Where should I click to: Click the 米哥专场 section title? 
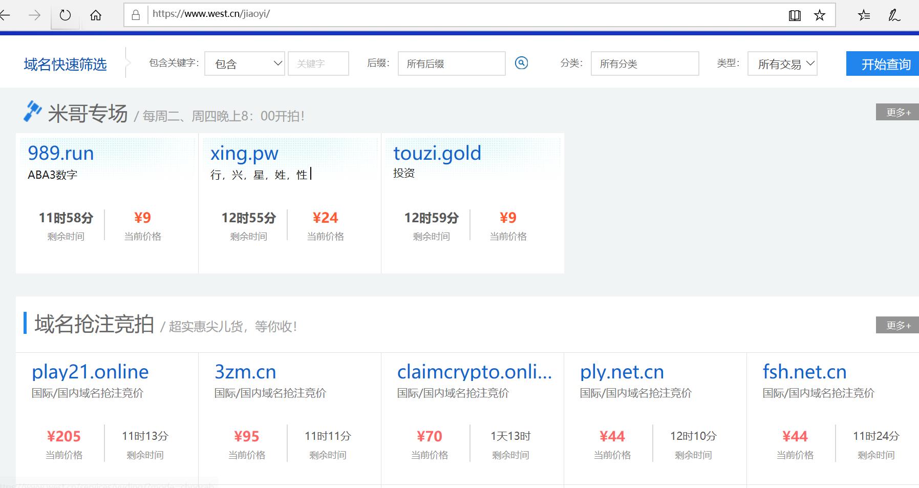[x=88, y=113]
